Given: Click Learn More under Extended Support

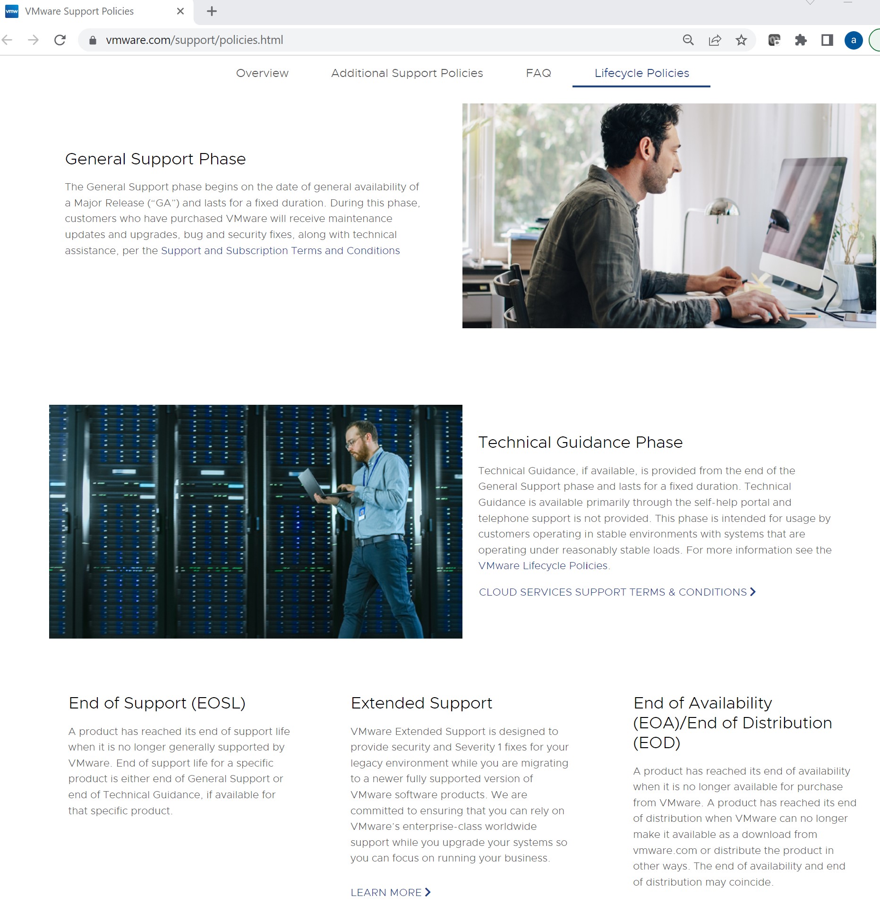Looking at the screenshot, I should click(386, 893).
